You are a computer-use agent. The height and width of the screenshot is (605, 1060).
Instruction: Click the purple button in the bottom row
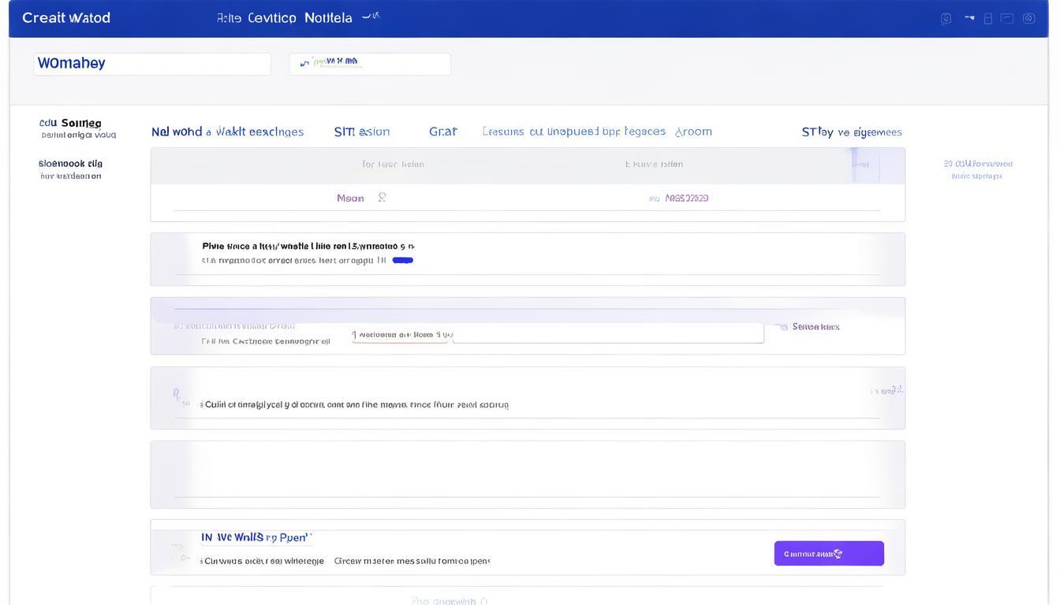click(x=828, y=554)
